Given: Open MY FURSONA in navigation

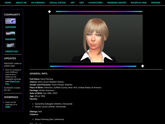Looking at the screenshot, I should 38,3.
